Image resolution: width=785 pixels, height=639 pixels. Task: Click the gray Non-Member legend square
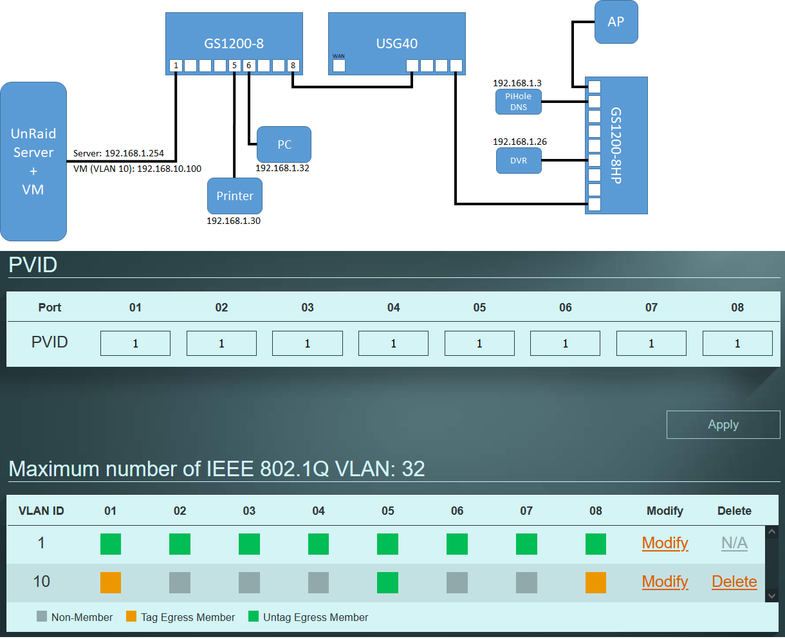tap(42, 616)
